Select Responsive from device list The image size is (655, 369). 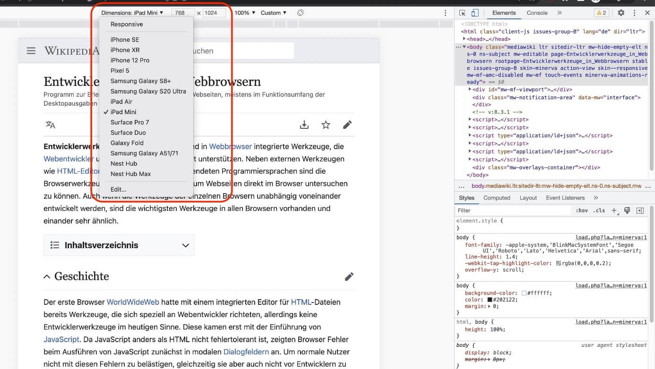pos(127,24)
